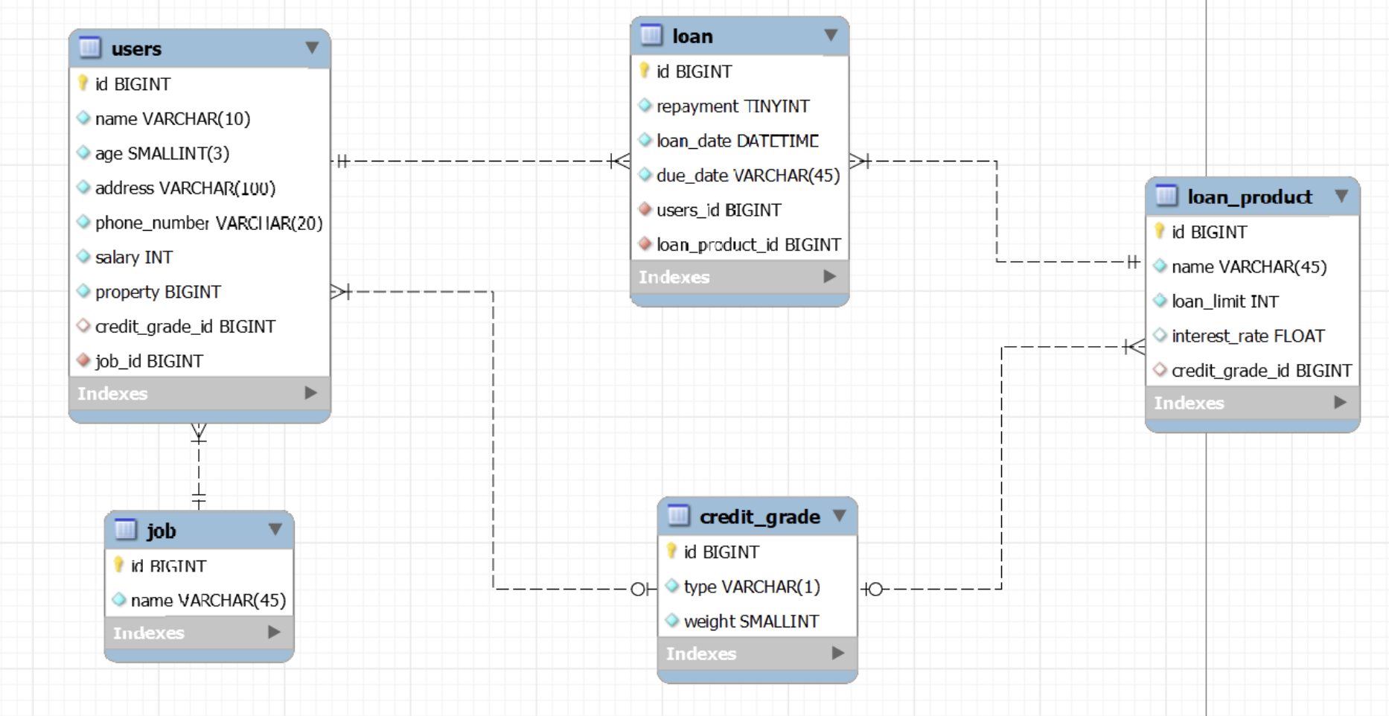Expand Indexes section of users table

pyautogui.click(x=311, y=392)
